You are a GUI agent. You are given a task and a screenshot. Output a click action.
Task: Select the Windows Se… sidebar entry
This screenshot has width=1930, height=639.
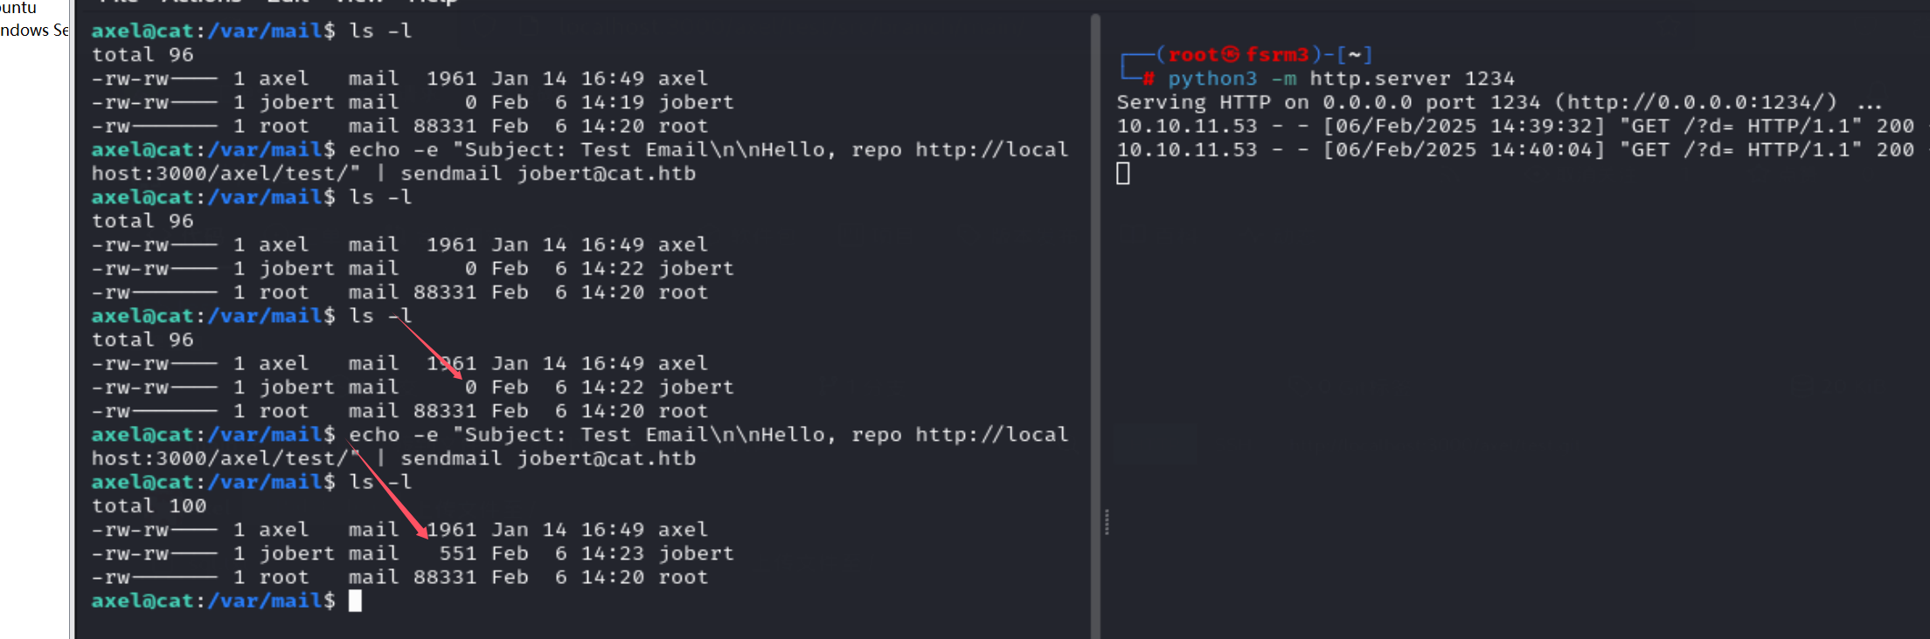35,31
